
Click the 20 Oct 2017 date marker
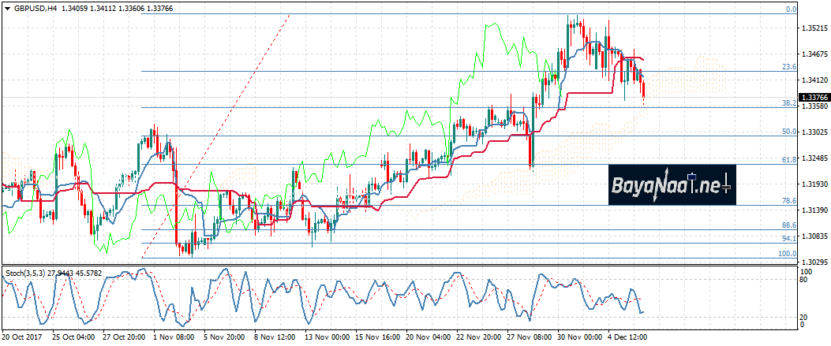21,337
